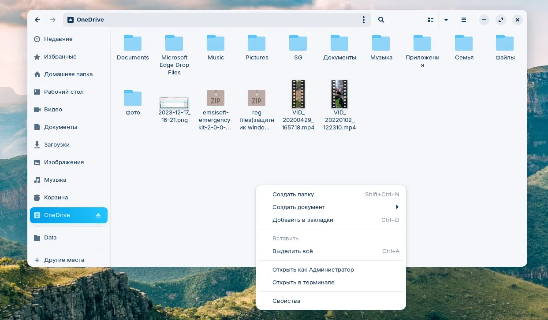Select the 2023-12-17_16-21.png thumbnail
Viewport: 548px width, 320px height.
click(174, 103)
